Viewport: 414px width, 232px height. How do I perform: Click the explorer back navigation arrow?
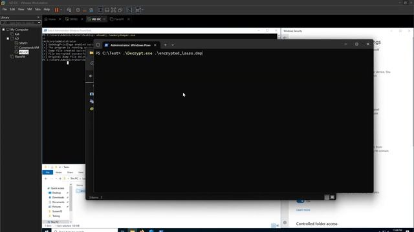tap(46, 179)
